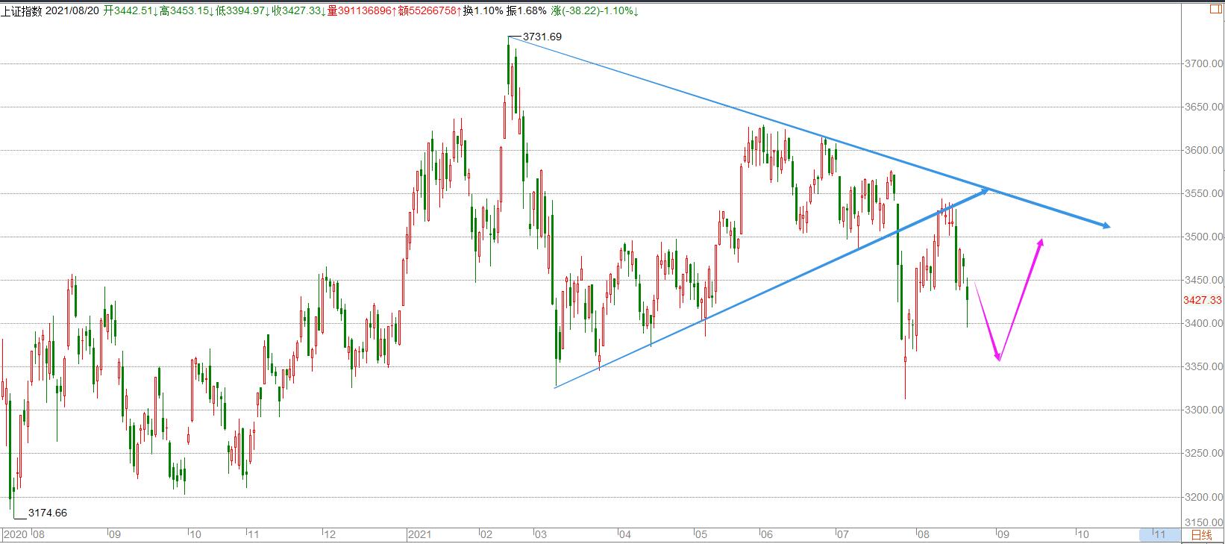
Task: Click the 3550.00 price axis label
Action: tap(1203, 193)
